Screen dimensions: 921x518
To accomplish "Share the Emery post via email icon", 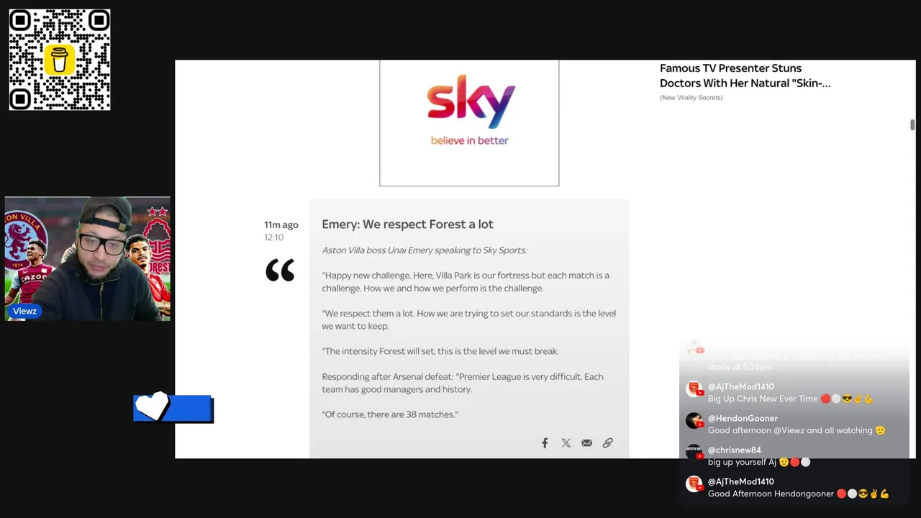I will [x=586, y=443].
